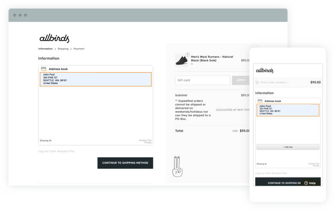Click Continue to Shipping Method on desktop
Viewport: 335px width, 211px height.
[x=125, y=163]
